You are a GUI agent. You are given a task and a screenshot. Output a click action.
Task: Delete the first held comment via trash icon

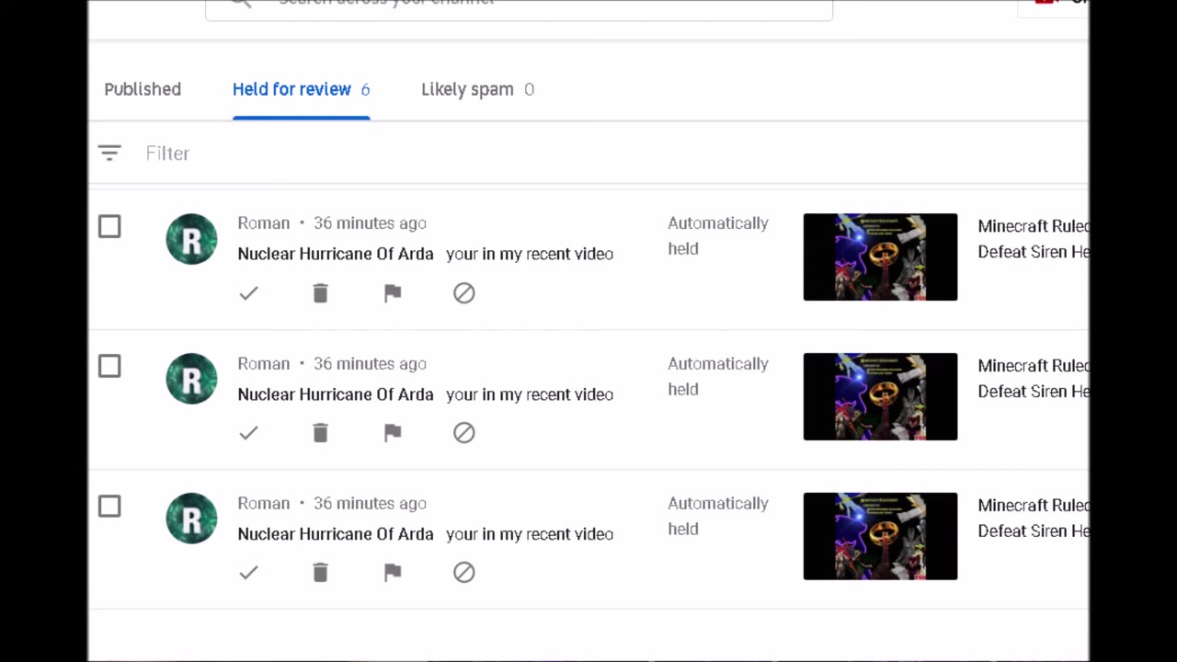[x=320, y=293]
